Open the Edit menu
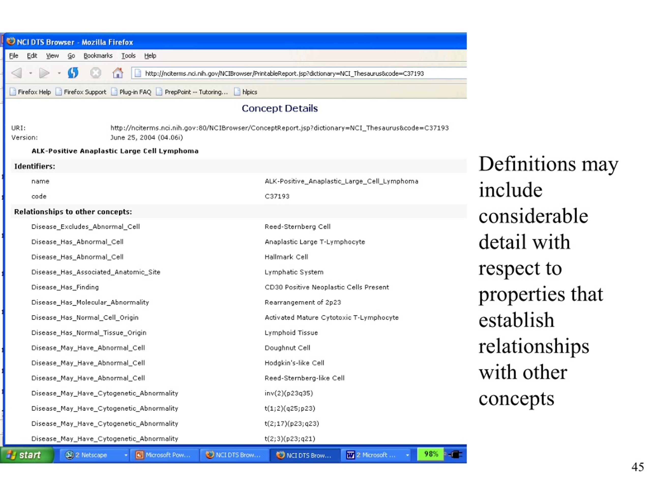The height and width of the screenshot is (488, 651). (32, 56)
